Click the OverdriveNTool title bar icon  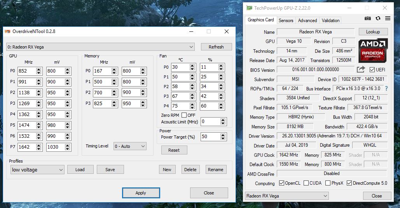tap(8, 31)
